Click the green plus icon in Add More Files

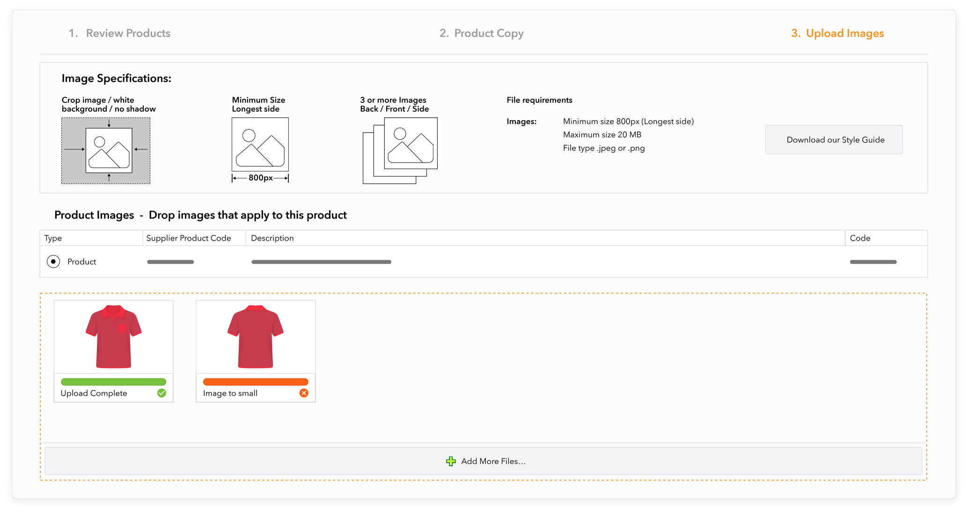click(451, 461)
